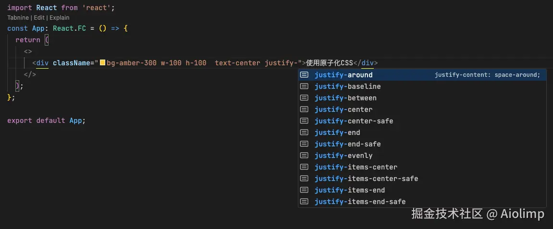Viewport: 553px width, 229px height.
Task: Click the export default App line
Action: click(x=46, y=121)
